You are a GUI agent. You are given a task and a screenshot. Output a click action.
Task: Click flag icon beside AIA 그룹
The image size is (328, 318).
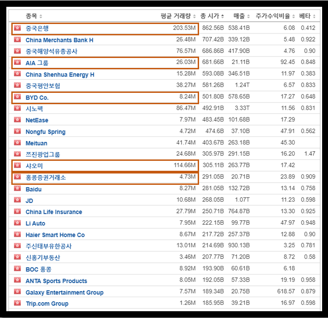[x=17, y=62]
